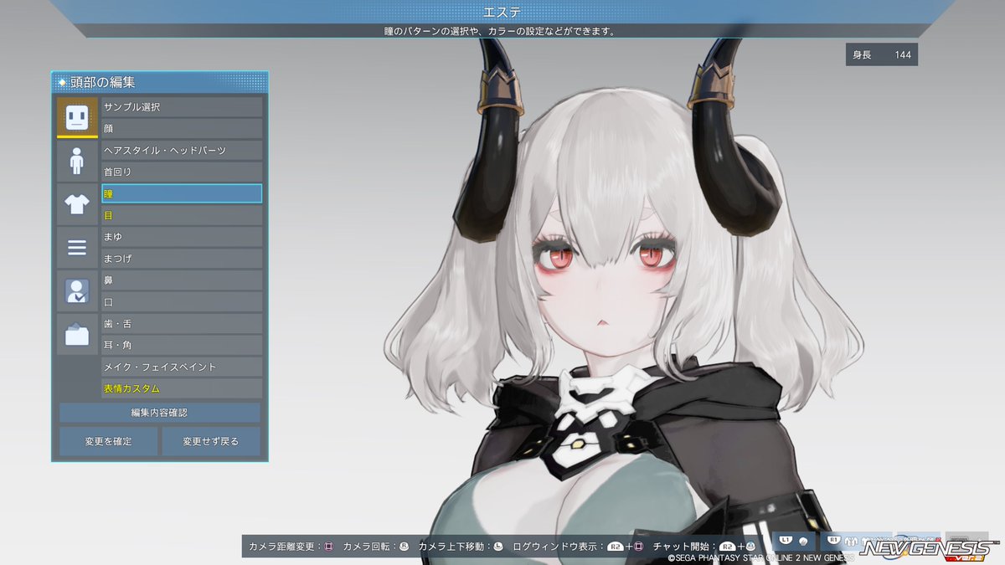Choose the highlighted 瞳 pupil entry
The height and width of the screenshot is (565, 1005).
click(x=182, y=193)
